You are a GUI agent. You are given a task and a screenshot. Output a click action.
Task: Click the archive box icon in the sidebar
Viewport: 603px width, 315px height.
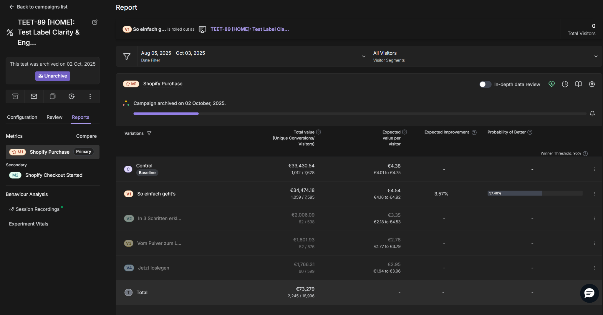point(15,96)
